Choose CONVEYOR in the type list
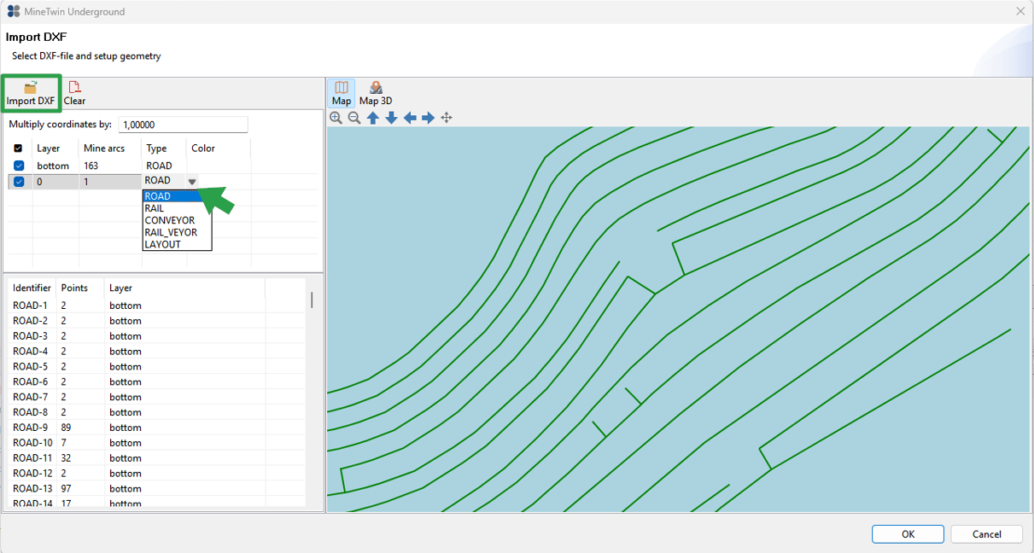This screenshot has height=553, width=1034. click(x=177, y=220)
